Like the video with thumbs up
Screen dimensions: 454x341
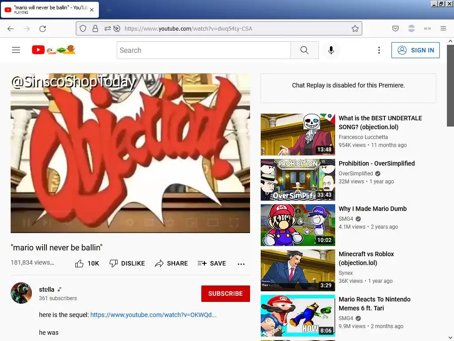tap(87, 263)
